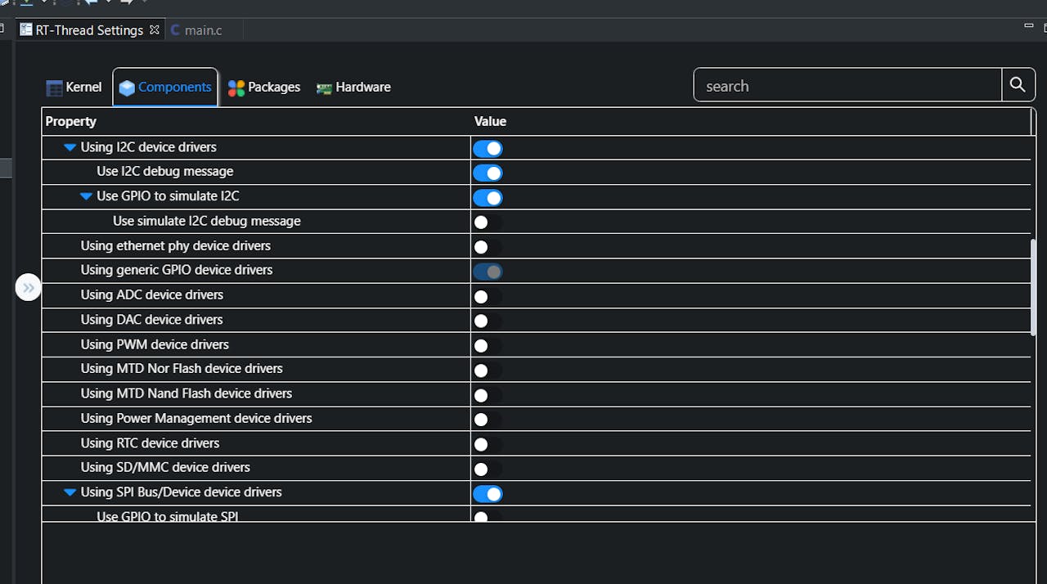Minimize the editor pane

tap(1029, 26)
